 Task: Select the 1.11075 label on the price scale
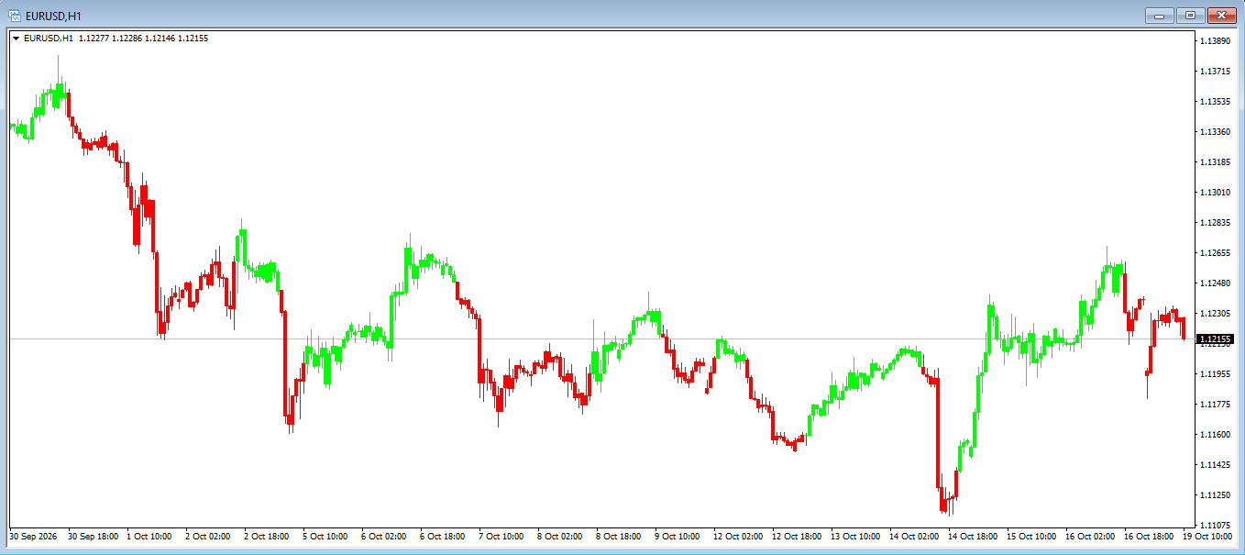1216,526
